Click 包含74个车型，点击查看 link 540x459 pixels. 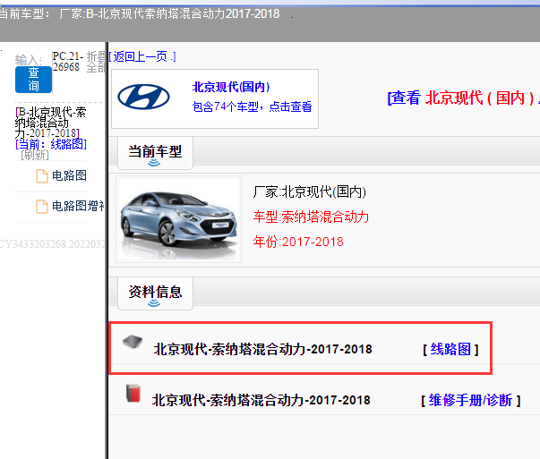click(x=252, y=106)
